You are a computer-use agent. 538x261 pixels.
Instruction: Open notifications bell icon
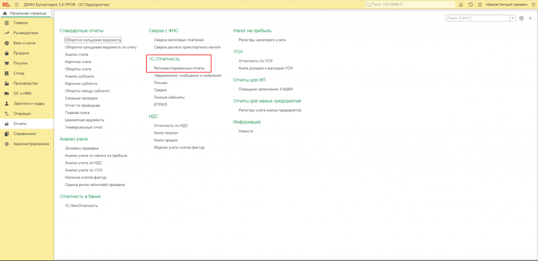click(461, 4)
